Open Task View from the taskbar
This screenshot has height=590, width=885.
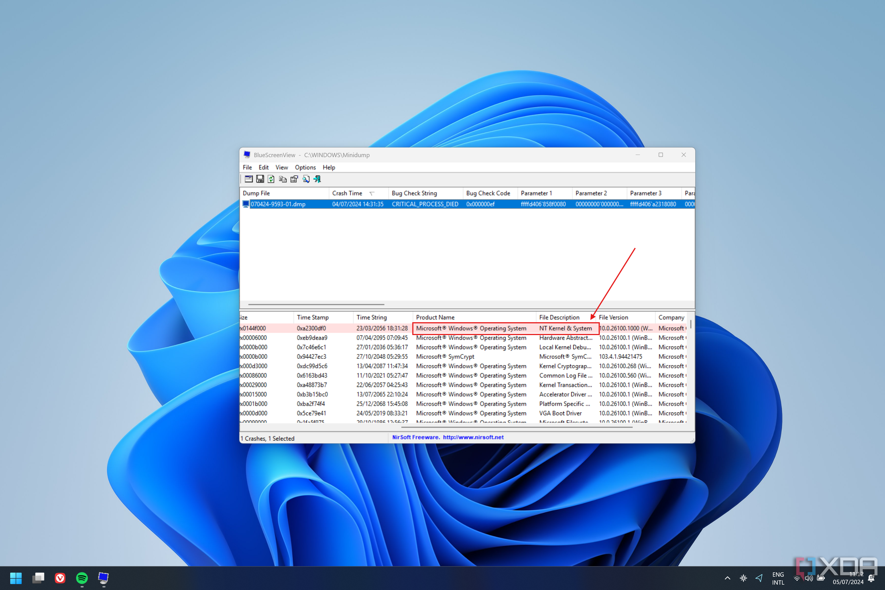[38, 578]
